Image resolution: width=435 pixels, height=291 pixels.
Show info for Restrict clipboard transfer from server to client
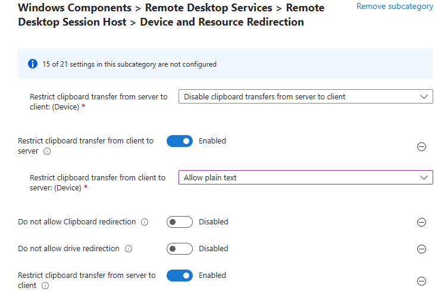(45, 286)
